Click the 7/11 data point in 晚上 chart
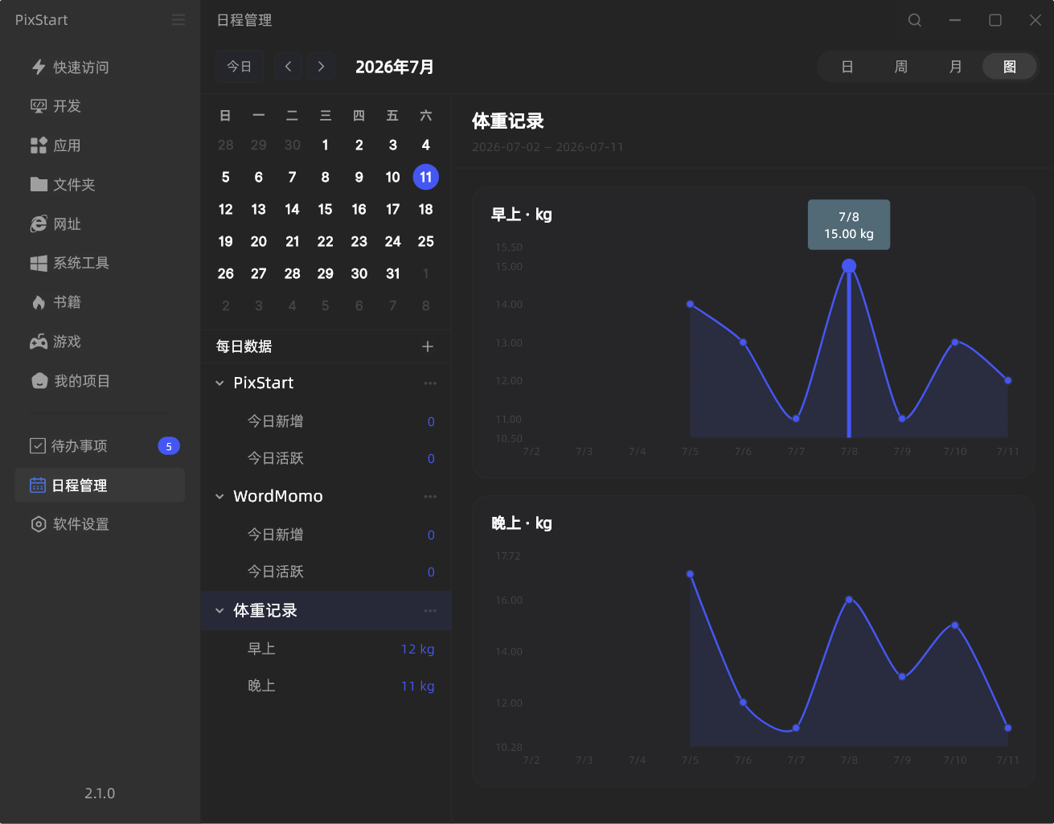This screenshot has width=1054, height=824. pyautogui.click(x=1008, y=728)
